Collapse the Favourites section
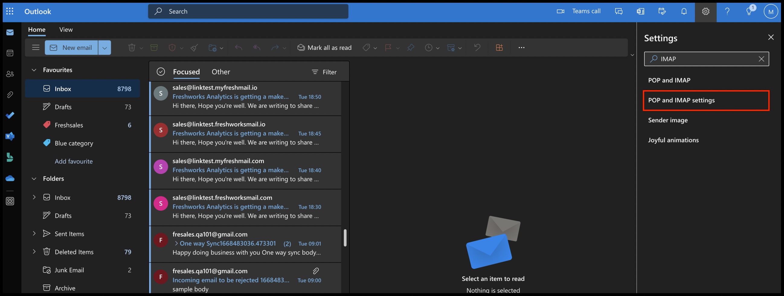The width and height of the screenshot is (784, 296). pos(34,70)
